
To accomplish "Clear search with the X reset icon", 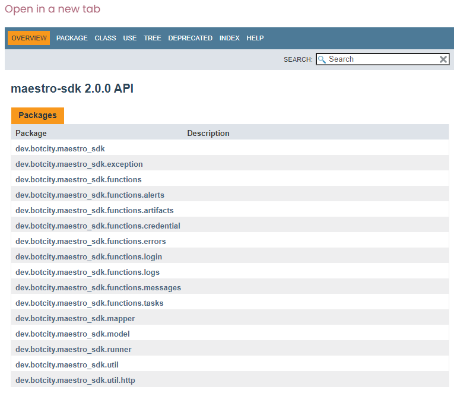I will pos(443,59).
